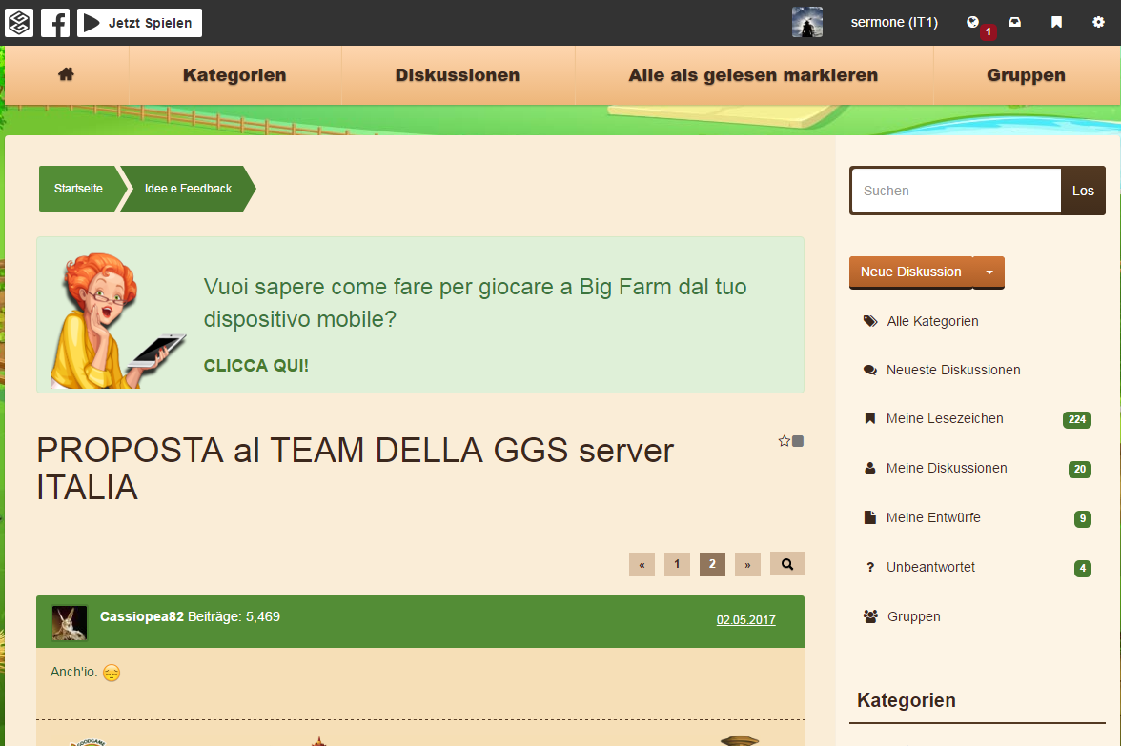The height and width of the screenshot is (746, 1121).
Task: Click the Meine Diskussionen person icon
Action: pos(870,468)
